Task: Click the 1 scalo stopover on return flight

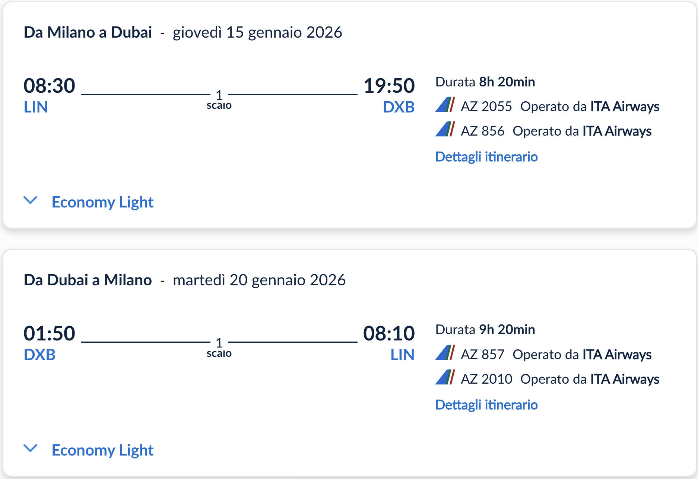Action: pyautogui.click(x=219, y=346)
